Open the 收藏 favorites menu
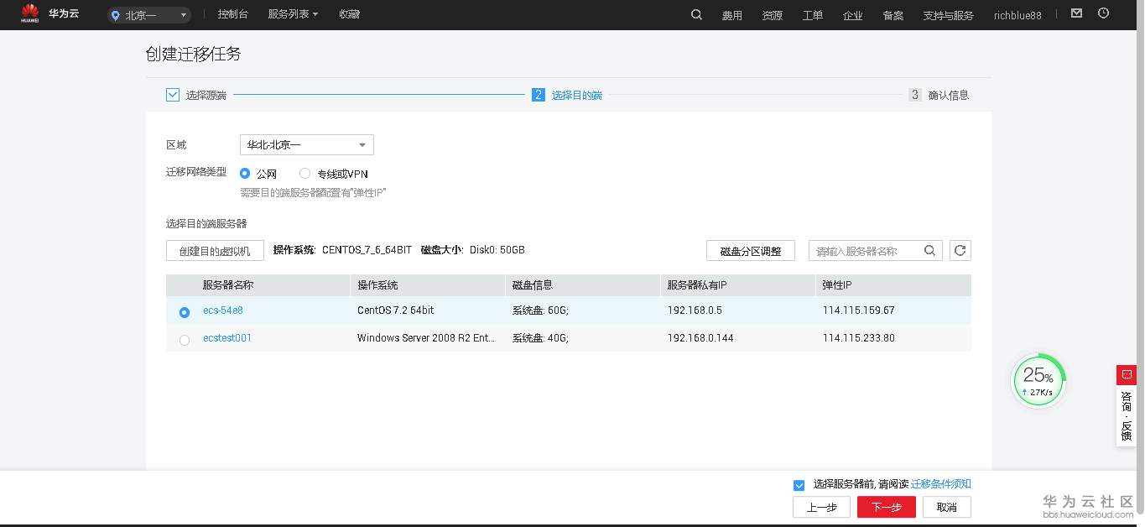 (350, 14)
